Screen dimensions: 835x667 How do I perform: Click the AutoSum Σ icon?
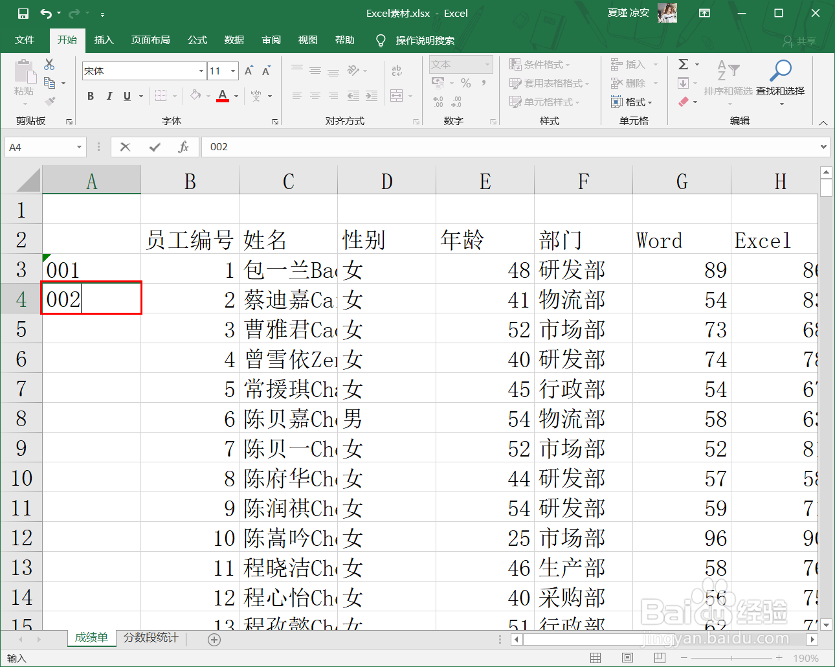click(684, 64)
